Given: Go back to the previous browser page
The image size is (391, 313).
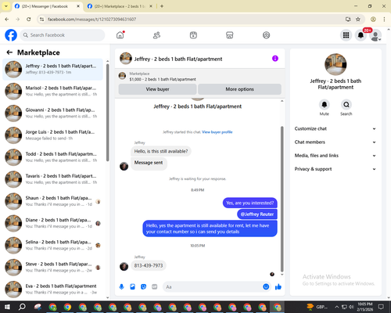Looking at the screenshot, I should tap(7, 20).
